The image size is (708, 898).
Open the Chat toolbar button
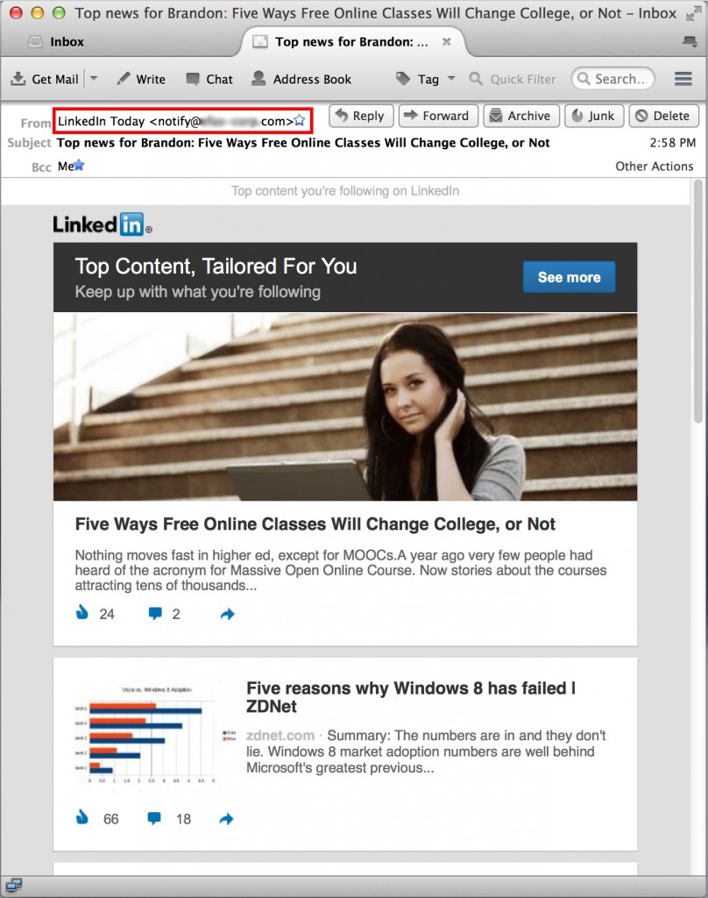(209, 79)
